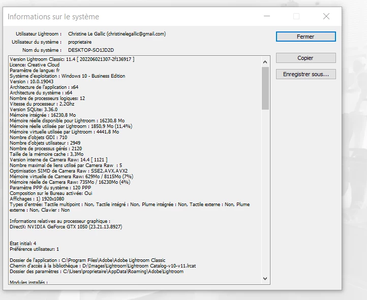Viewport: 367px width, 300px height.
Task: Click the Camera Raw internal version 14.4 line
Action: click(59, 160)
